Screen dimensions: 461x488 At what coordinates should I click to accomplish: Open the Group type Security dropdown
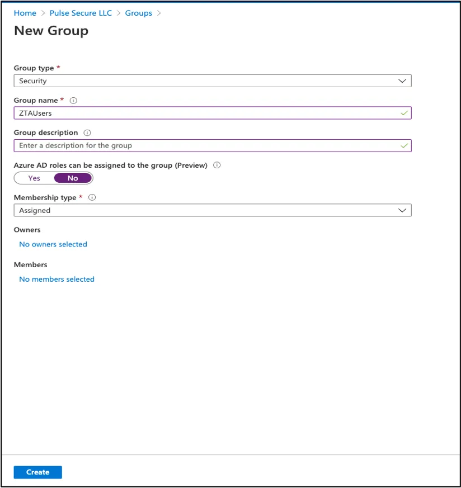(213, 81)
